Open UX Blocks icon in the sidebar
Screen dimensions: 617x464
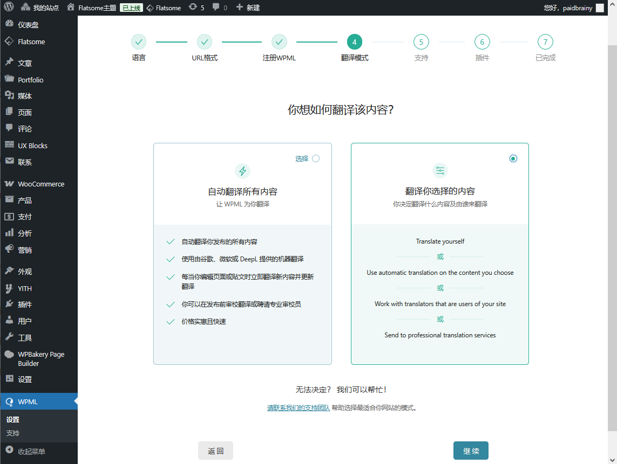click(9, 145)
